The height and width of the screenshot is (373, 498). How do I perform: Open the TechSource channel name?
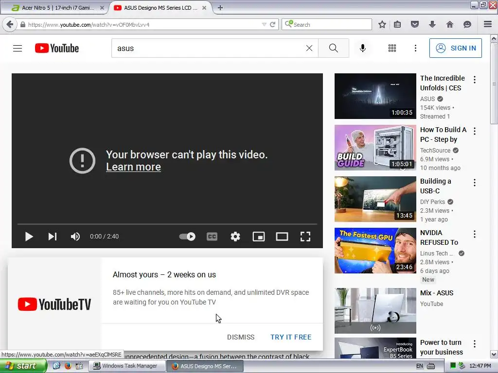pos(435,151)
